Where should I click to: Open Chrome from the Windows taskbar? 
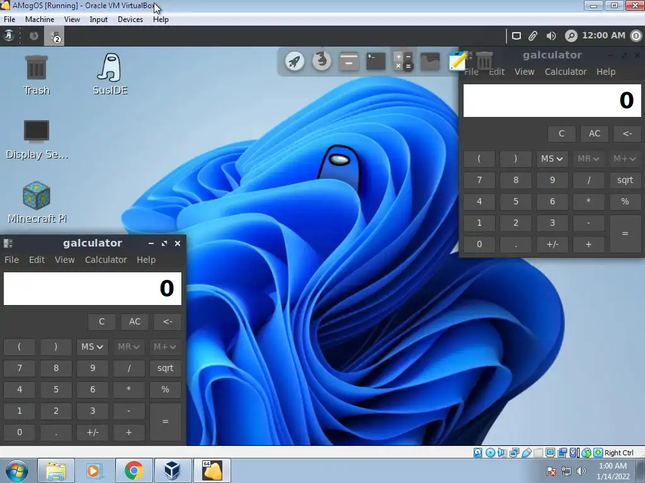click(x=134, y=470)
